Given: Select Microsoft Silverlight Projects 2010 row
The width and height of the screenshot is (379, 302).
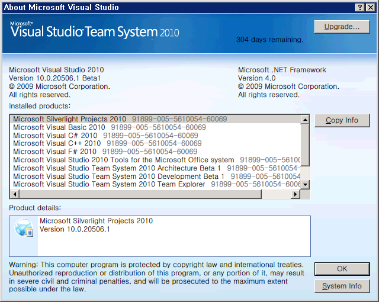Looking at the screenshot, I should (x=155, y=119).
